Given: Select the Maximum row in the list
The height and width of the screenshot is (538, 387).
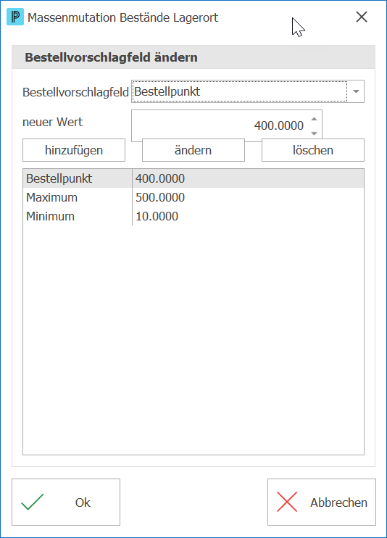Looking at the screenshot, I should coord(193,197).
